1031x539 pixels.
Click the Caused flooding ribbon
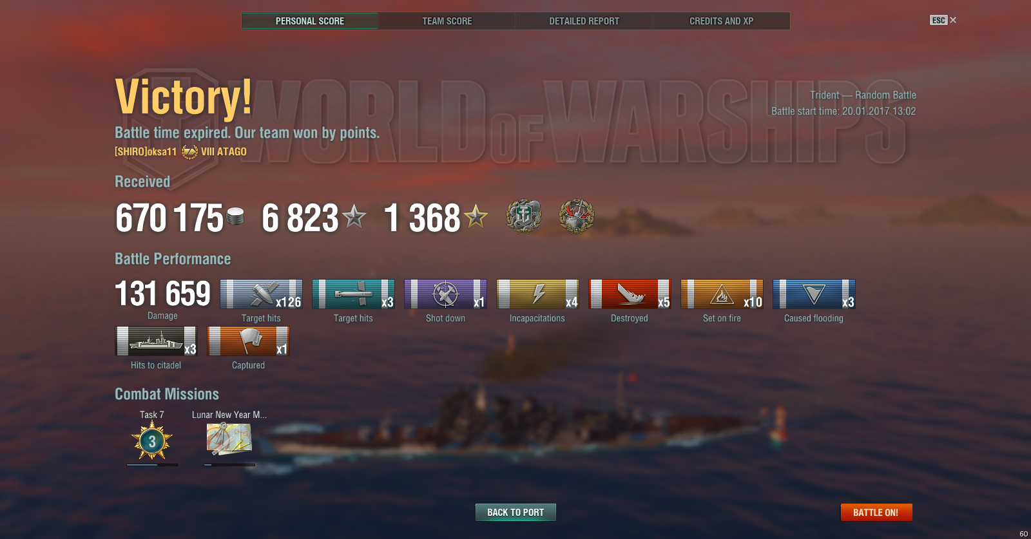814,294
